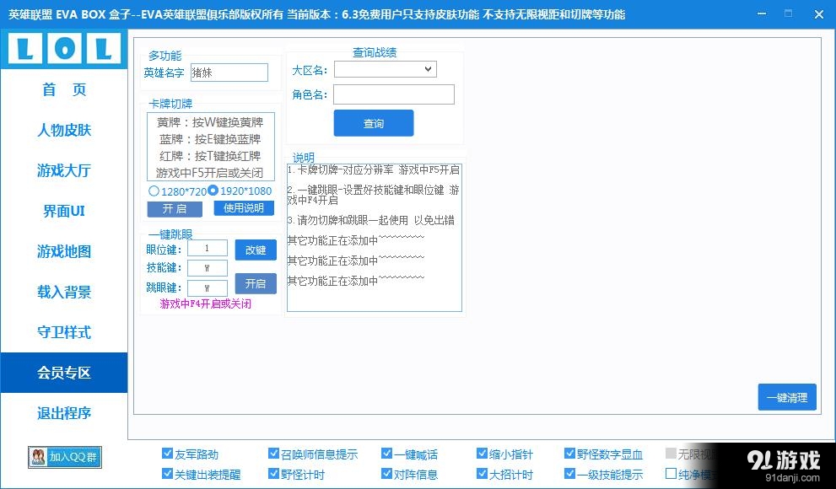Click the 角色名 input field

394,94
